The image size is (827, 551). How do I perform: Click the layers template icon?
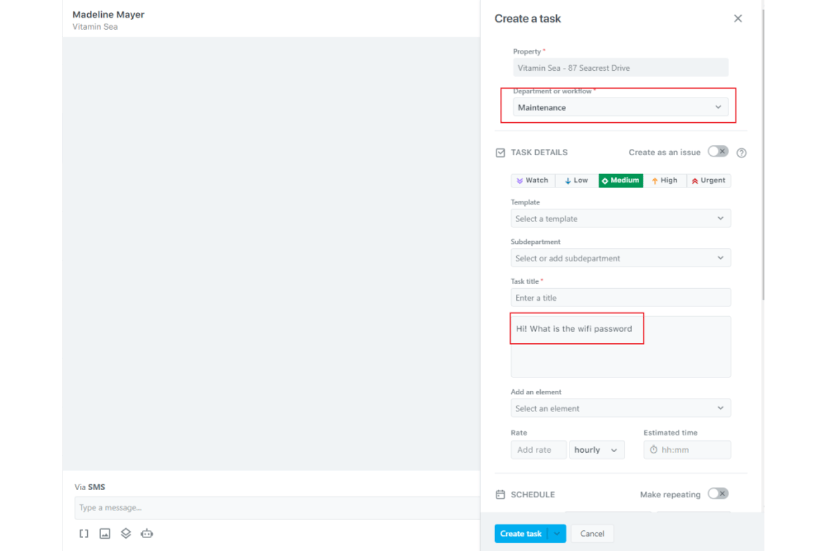click(126, 534)
